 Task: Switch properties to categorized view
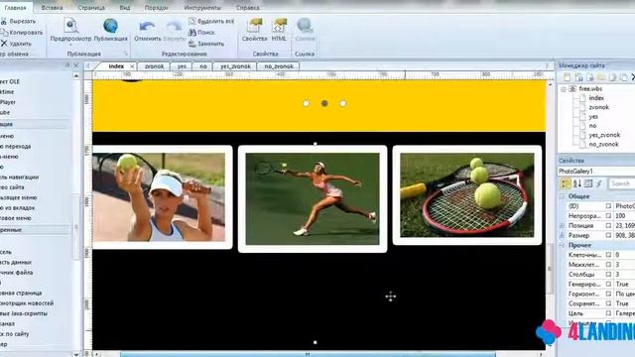pyautogui.click(x=566, y=183)
